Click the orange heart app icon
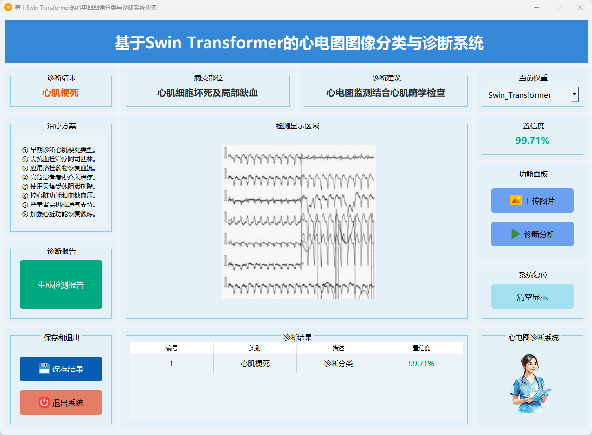This screenshot has height=435, width=592. pos(8,8)
